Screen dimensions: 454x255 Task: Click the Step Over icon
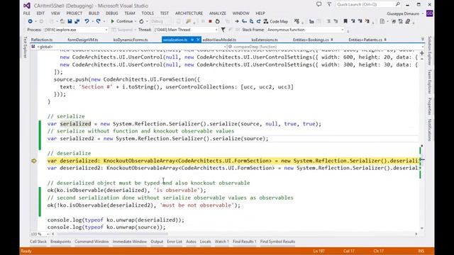(x=251, y=21)
